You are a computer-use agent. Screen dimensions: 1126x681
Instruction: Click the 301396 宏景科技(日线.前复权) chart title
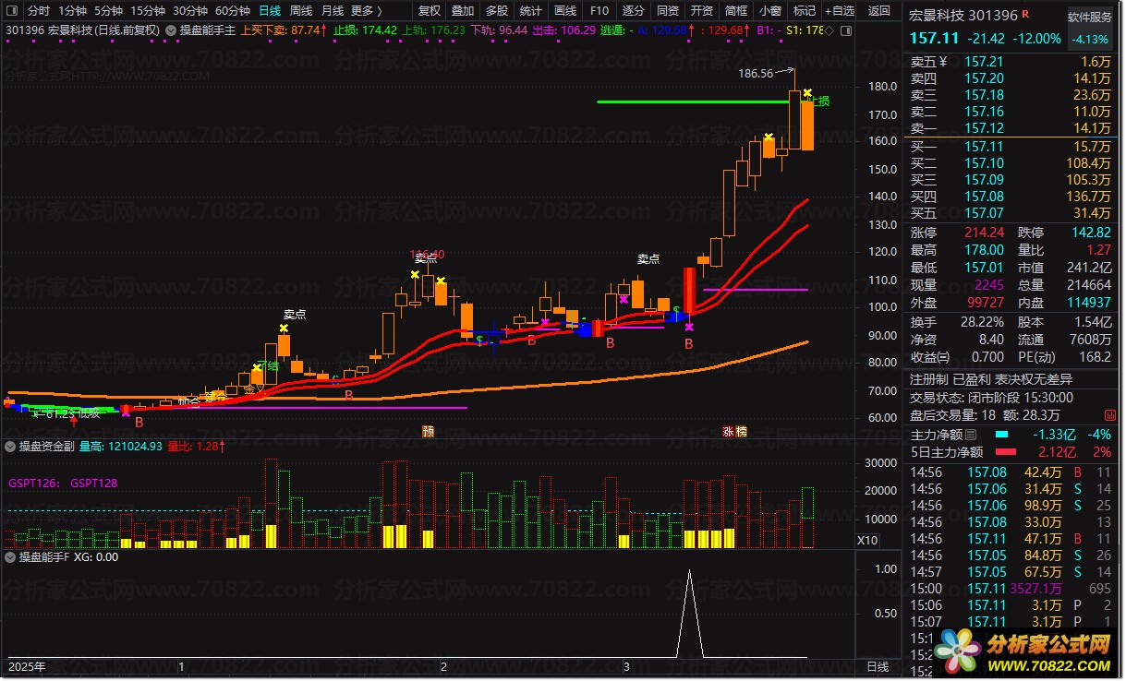click(x=82, y=30)
